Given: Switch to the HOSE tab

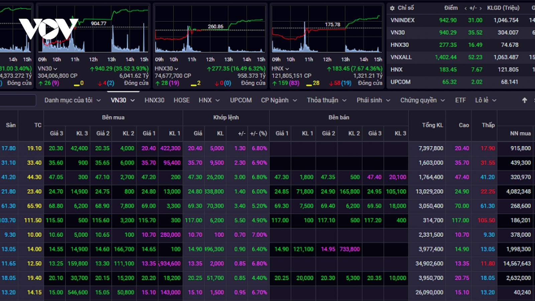Looking at the screenshot, I should coord(182,100).
